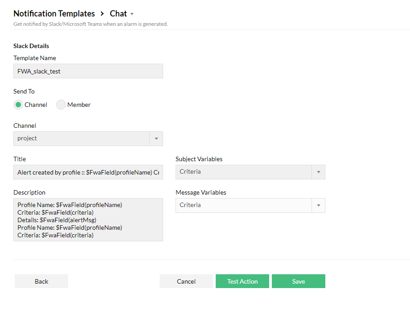410x313 pixels.
Task: Click the Message Variables arrow icon
Action: [318, 205]
